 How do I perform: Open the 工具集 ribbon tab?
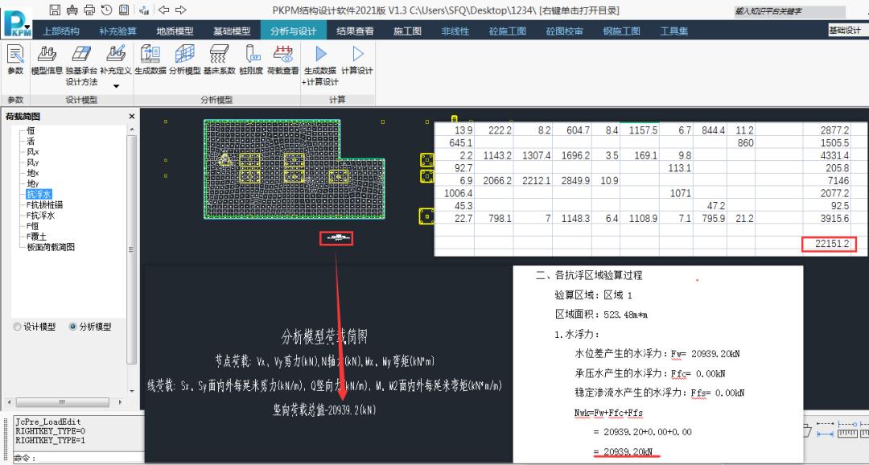(674, 31)
